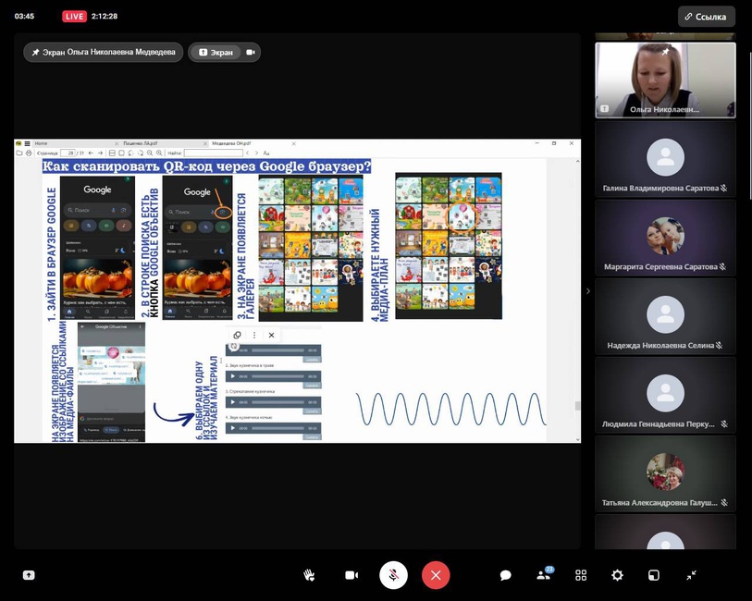Viewport: 752px width, 601px height.
Task: Select single page view icon
Action: [121, 153]
